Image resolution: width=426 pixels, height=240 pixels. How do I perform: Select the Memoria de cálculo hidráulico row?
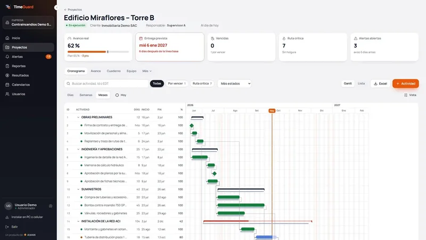pos(125,165)
